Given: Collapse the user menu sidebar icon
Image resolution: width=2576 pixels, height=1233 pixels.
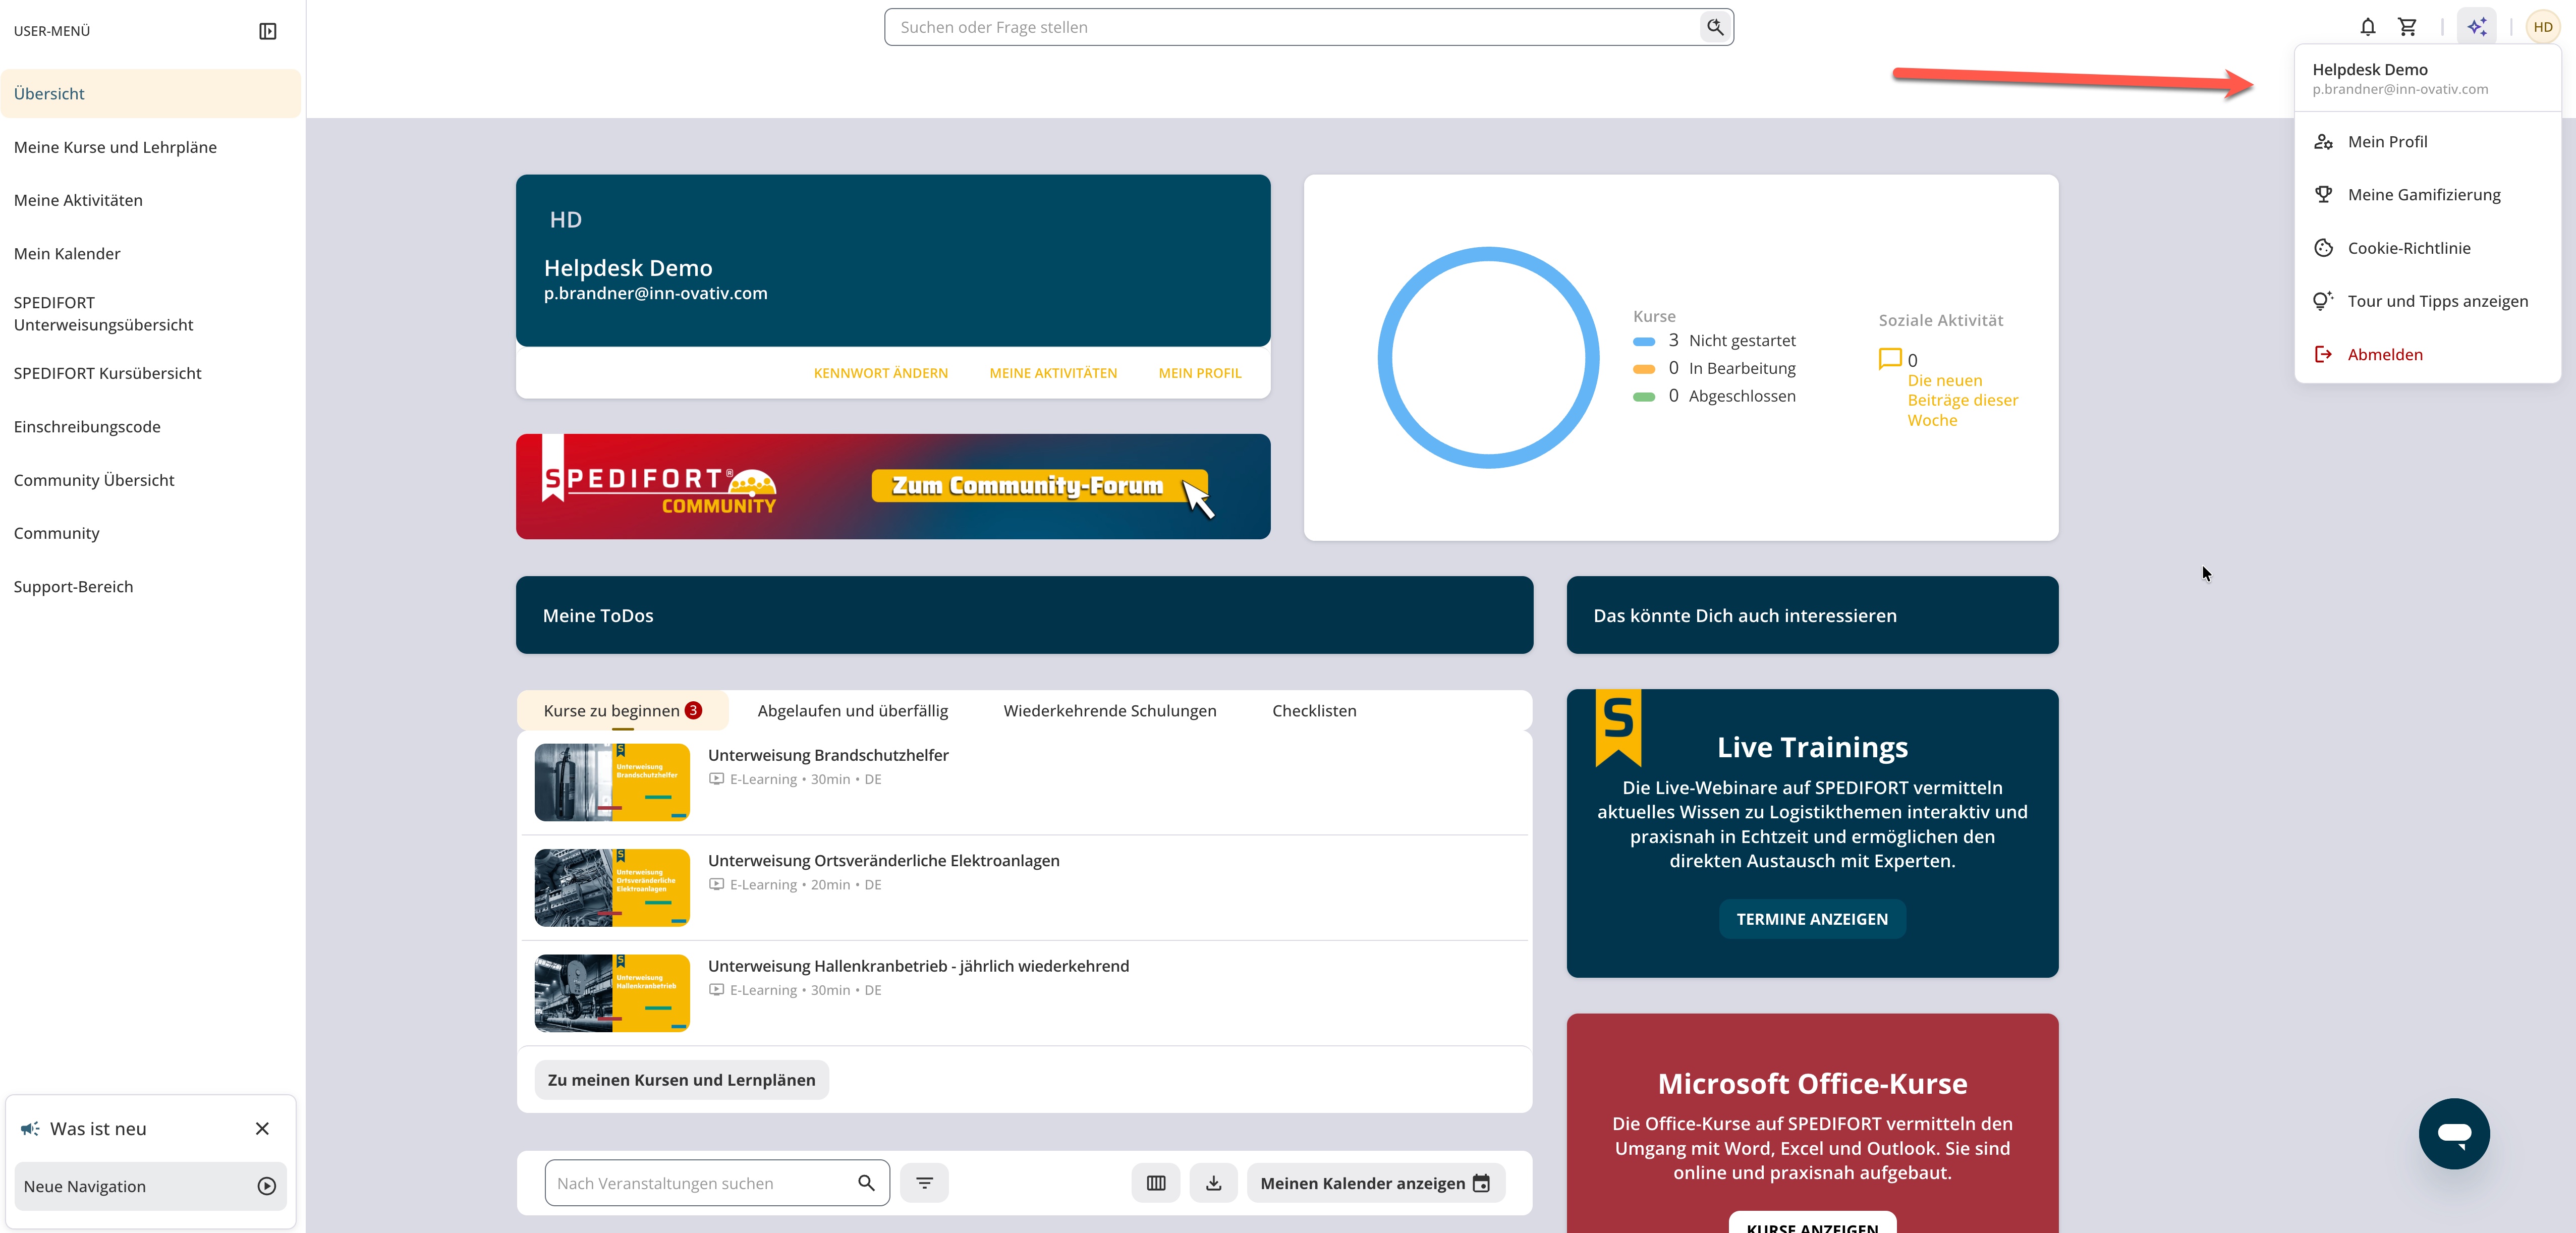Looking at the screenshot, I should (267, 31).
